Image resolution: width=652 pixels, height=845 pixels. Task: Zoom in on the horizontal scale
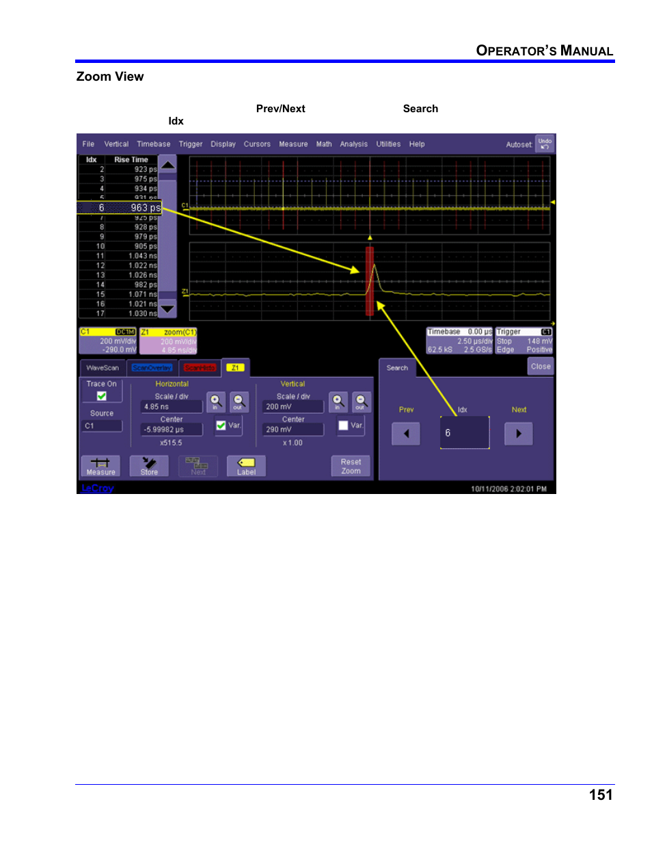pos(216,402)
